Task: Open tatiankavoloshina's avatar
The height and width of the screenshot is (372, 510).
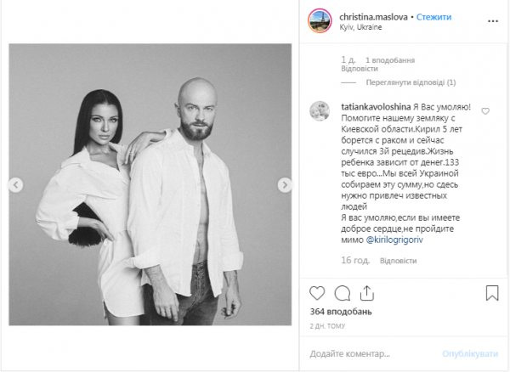Action: point(320,110)
